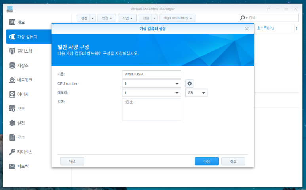Viewport: 306px width, 190px height.
Task: Click the 호스트CPU column header
Action: tap(265, 28)
